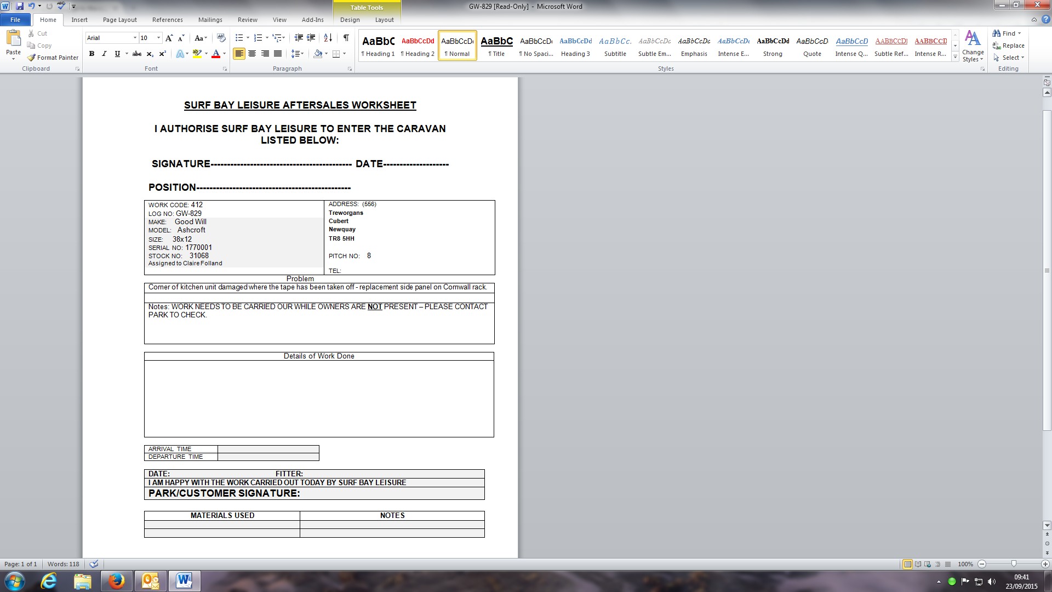Click the Save icon in quick access toolbar
This screenshot has height=592, width=1052.
pyautogui.click(x=20, y=6)
